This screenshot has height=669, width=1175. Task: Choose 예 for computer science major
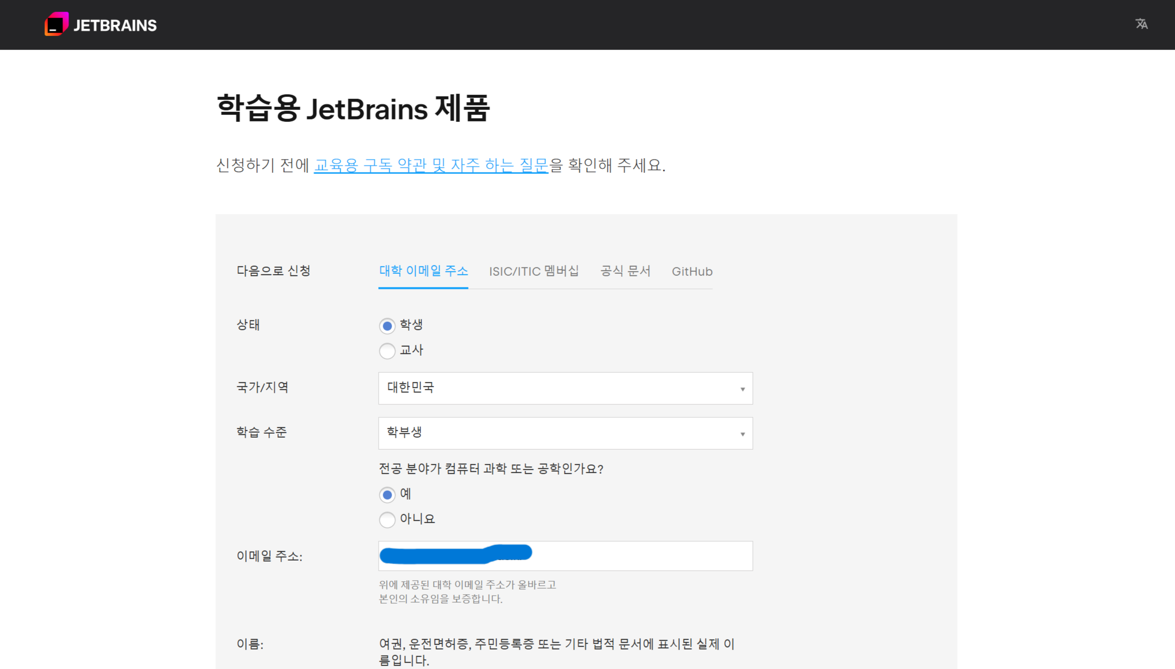coord(387,495)
